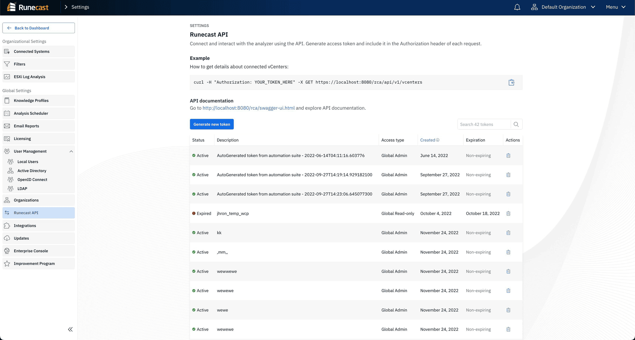Open Email Reports page
The width and height of the screenshot is (635, 340).
point(39,126)
